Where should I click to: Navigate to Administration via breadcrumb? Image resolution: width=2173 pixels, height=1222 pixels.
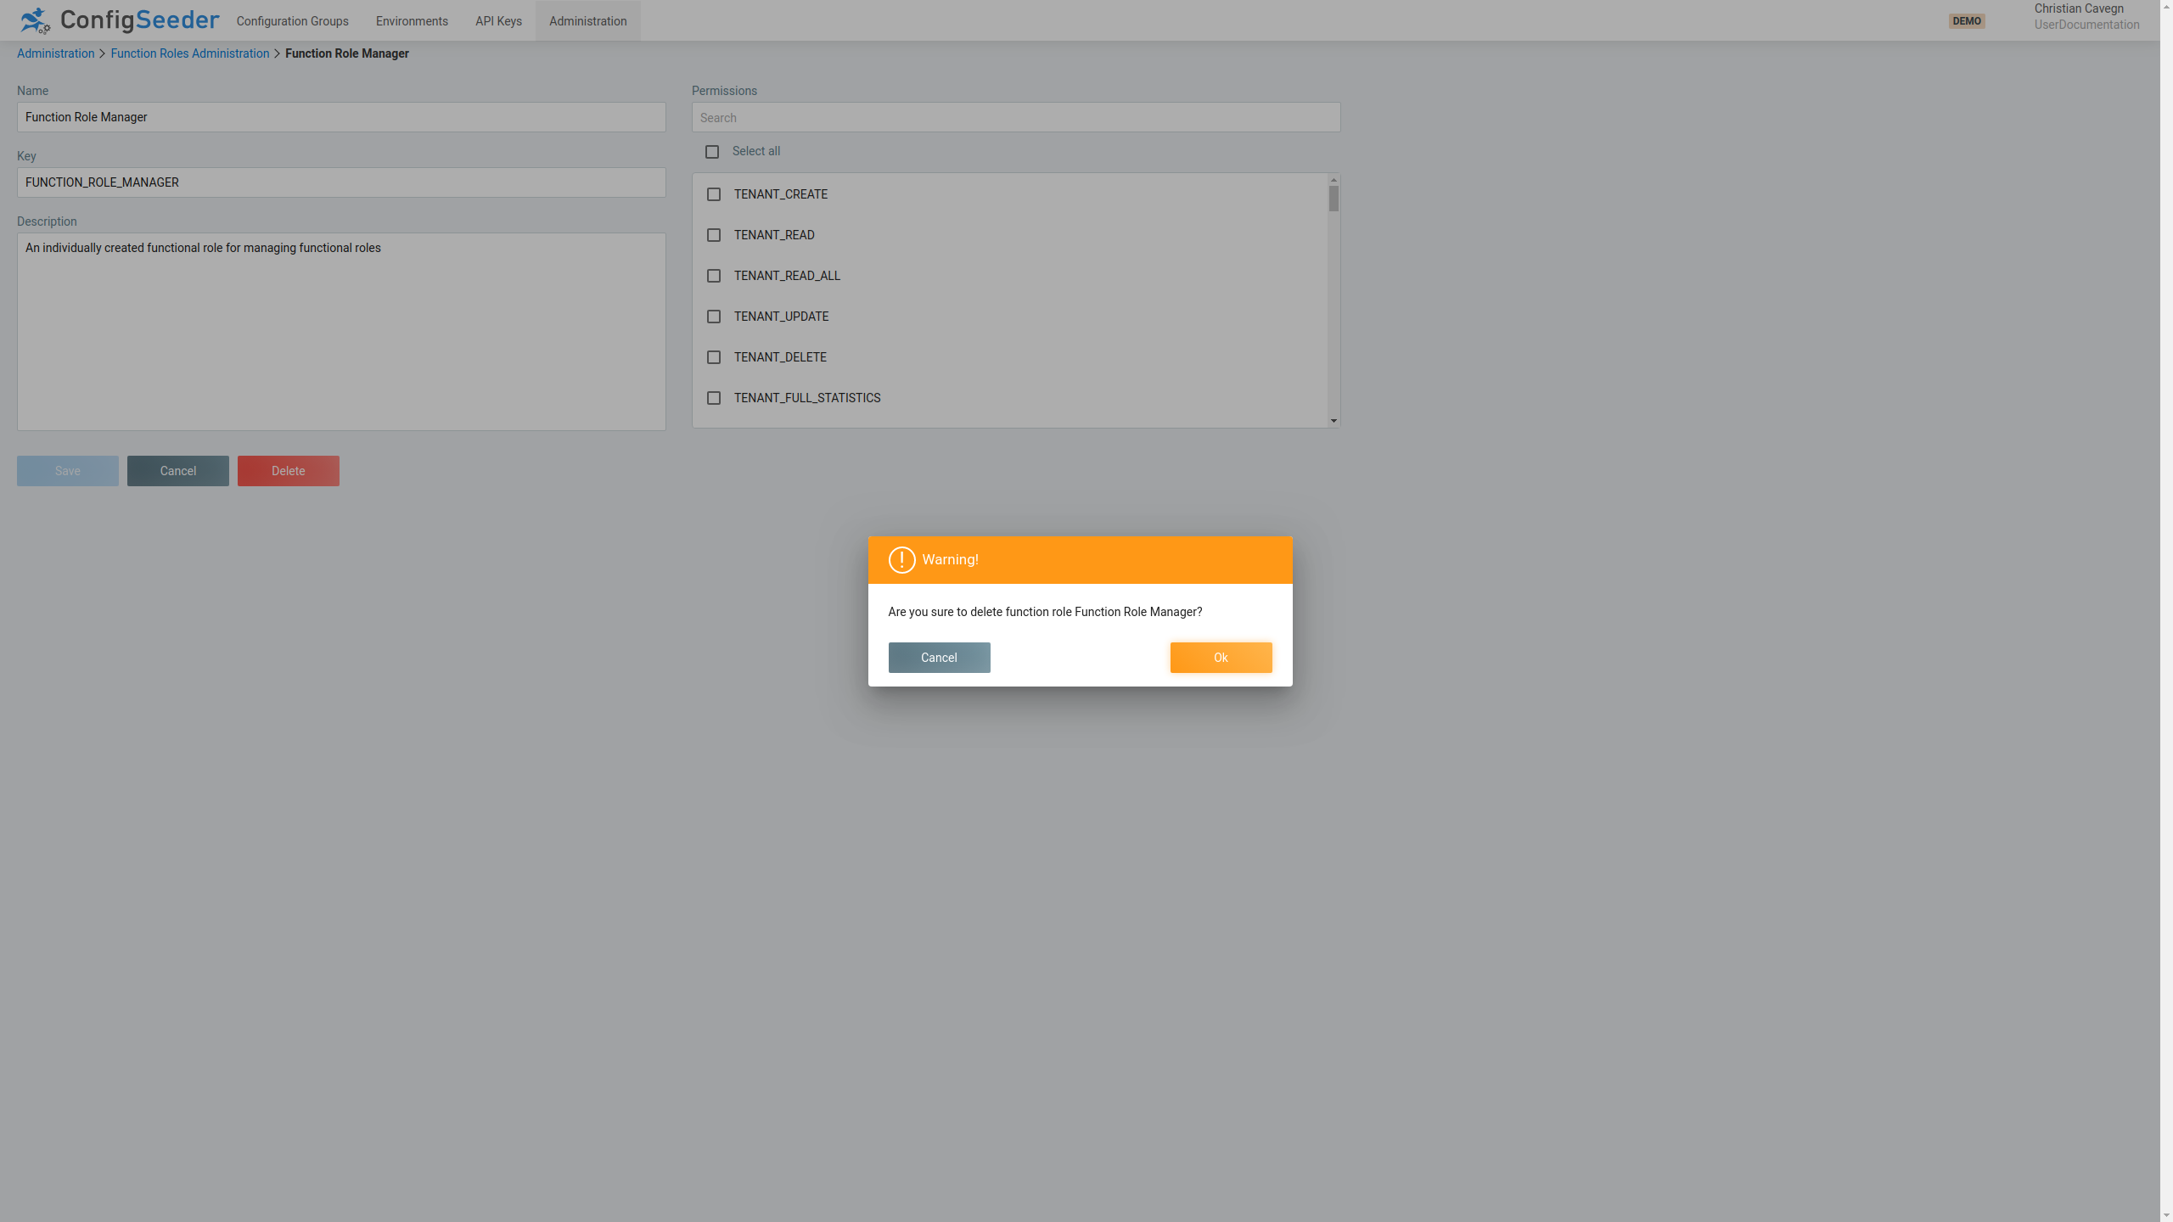tap(55, 53)
